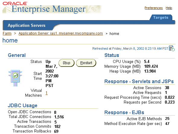Viewport: 178px width, 134px height.
Task: Click CPU Usage value 5.4
Action: 147,61
